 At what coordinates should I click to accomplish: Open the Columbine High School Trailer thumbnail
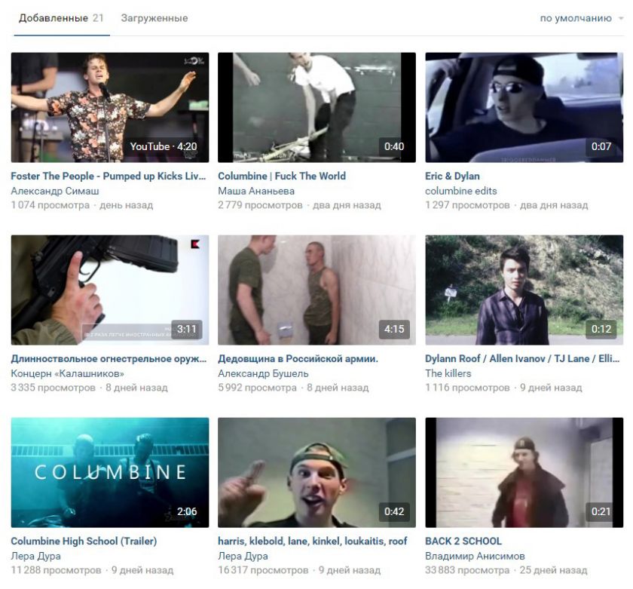pos(110,473)
